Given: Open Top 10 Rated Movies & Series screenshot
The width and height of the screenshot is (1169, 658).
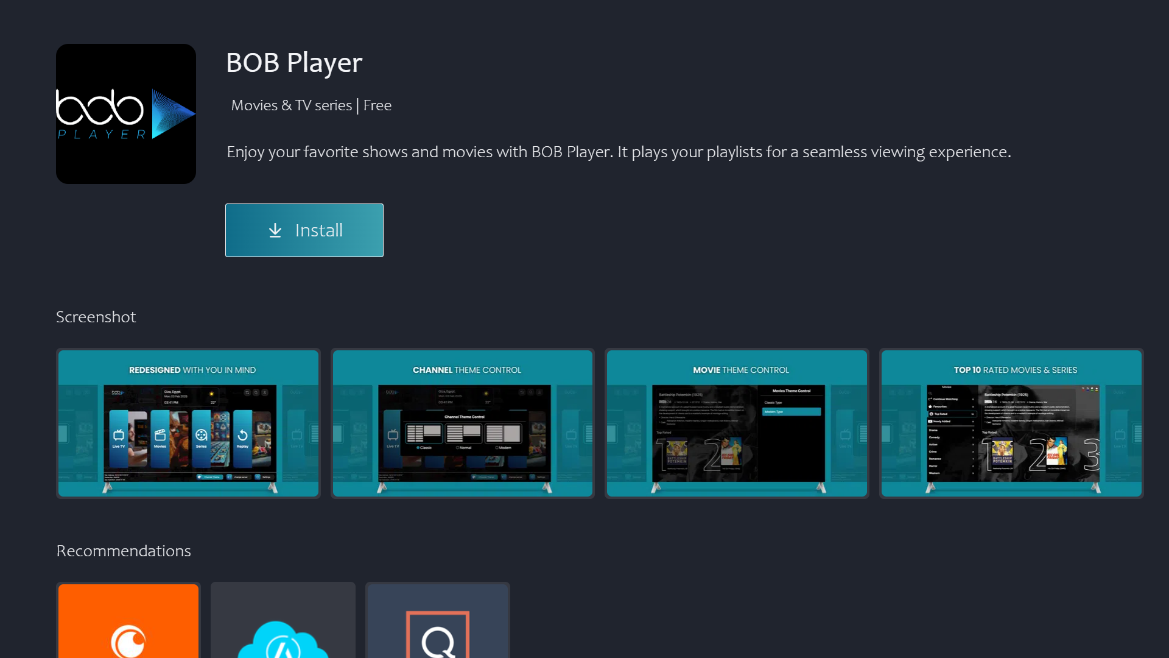Looking at the screenshot, I should (1011, 423).
